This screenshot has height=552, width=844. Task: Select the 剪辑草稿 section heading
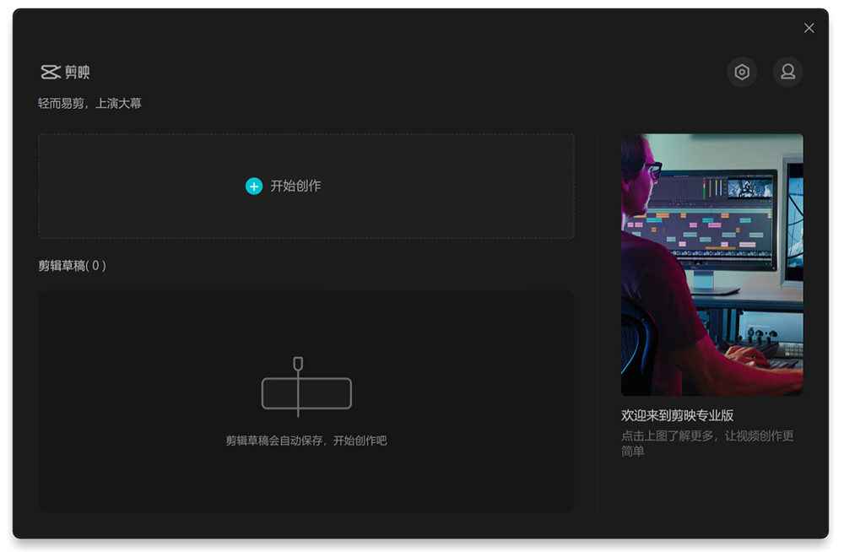(x=62, y=266)
